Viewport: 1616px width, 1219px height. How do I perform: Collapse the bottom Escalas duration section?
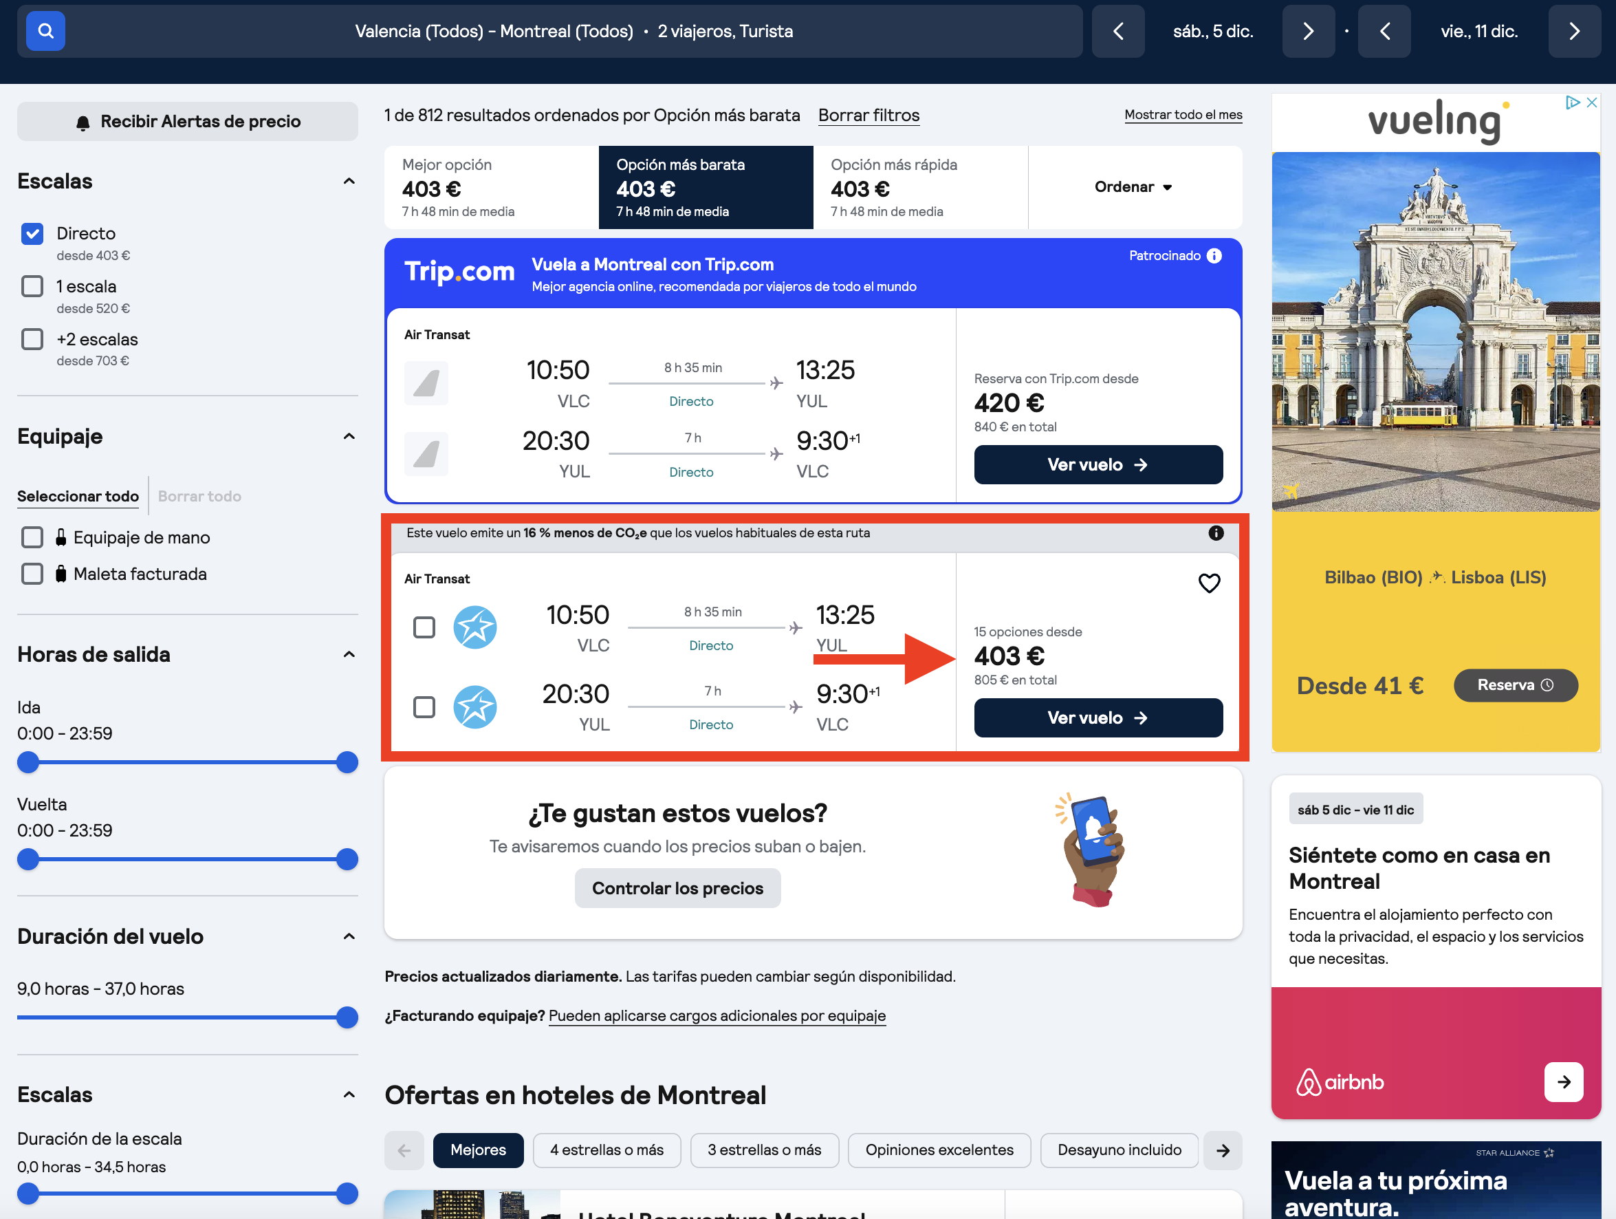349,1094
